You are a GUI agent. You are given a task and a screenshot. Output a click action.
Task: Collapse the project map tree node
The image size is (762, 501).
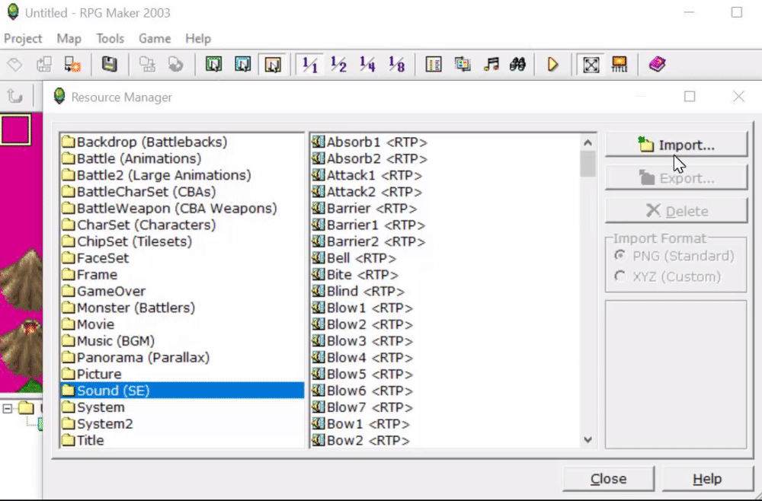pos(8,408)
